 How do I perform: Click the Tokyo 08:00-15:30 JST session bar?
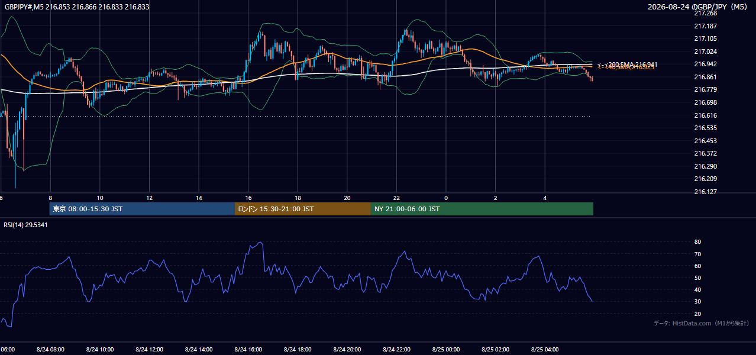pos(142,209)
